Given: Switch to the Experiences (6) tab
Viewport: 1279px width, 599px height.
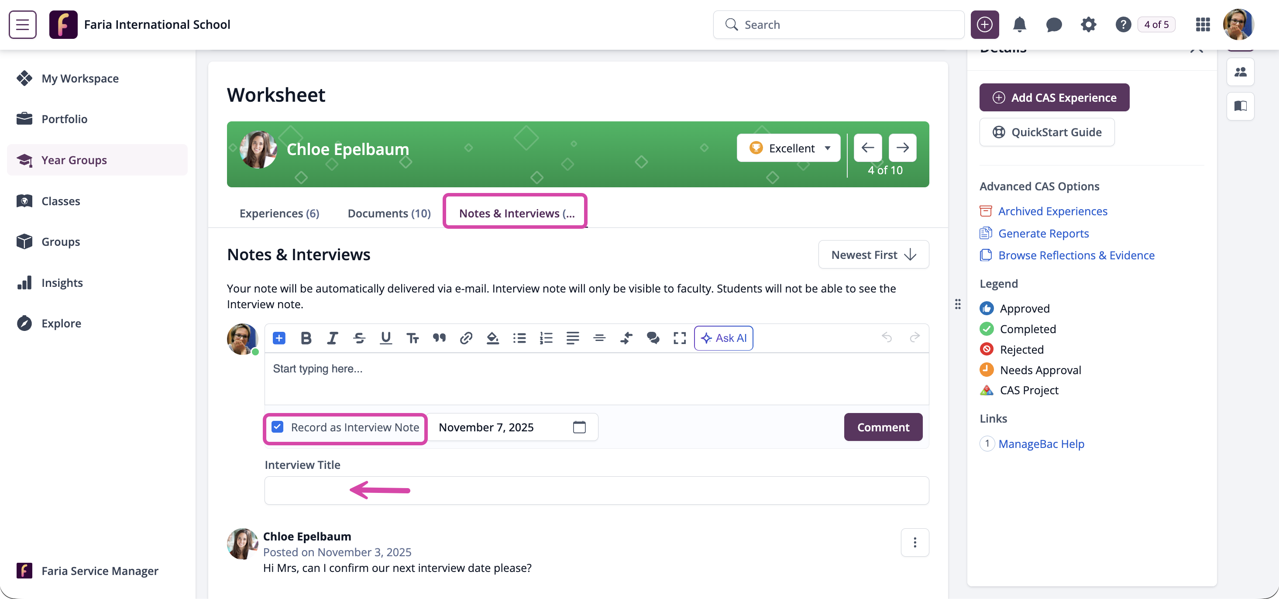Looking at the screenshot, I should 279,213.
